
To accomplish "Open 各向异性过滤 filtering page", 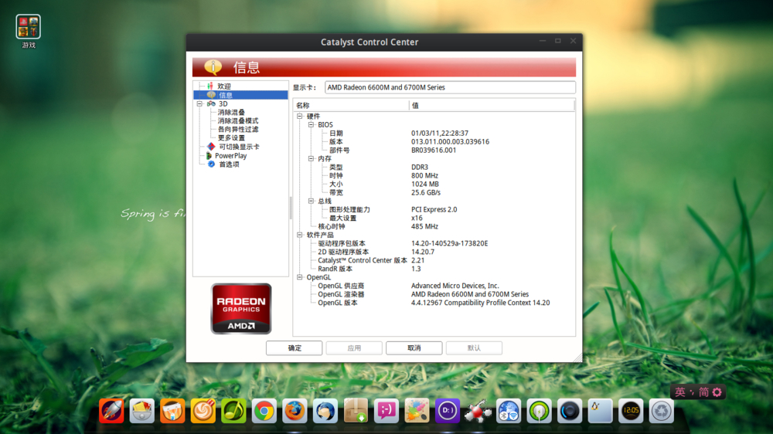I will (238, 129).
